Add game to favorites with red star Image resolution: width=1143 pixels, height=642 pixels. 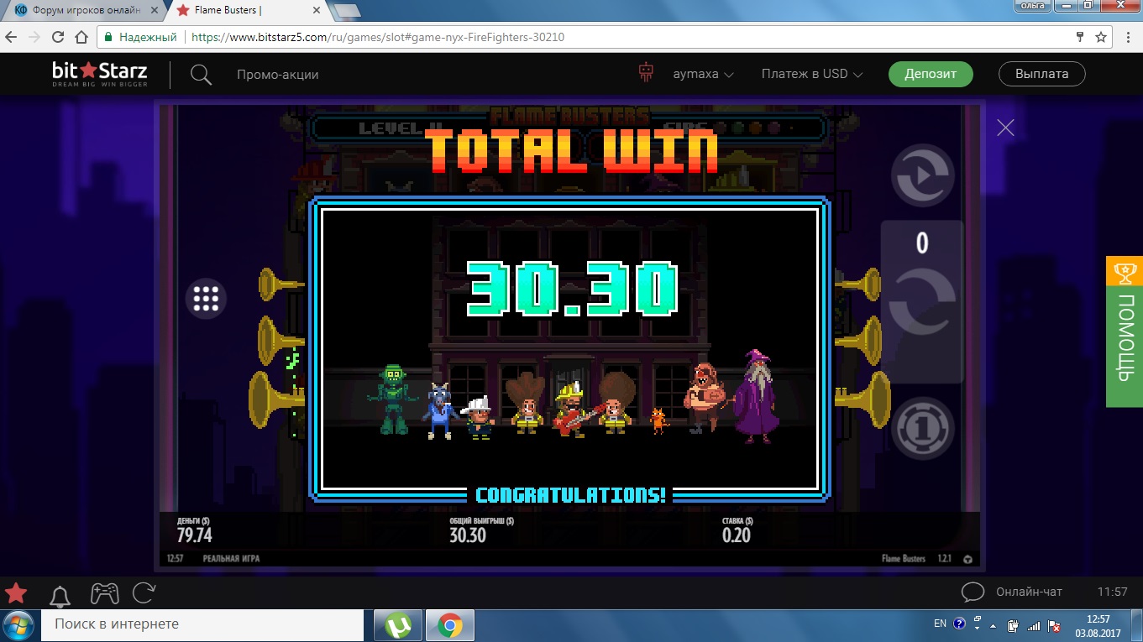16,593
